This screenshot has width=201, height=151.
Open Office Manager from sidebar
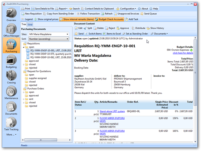click(x=10, y=31)
